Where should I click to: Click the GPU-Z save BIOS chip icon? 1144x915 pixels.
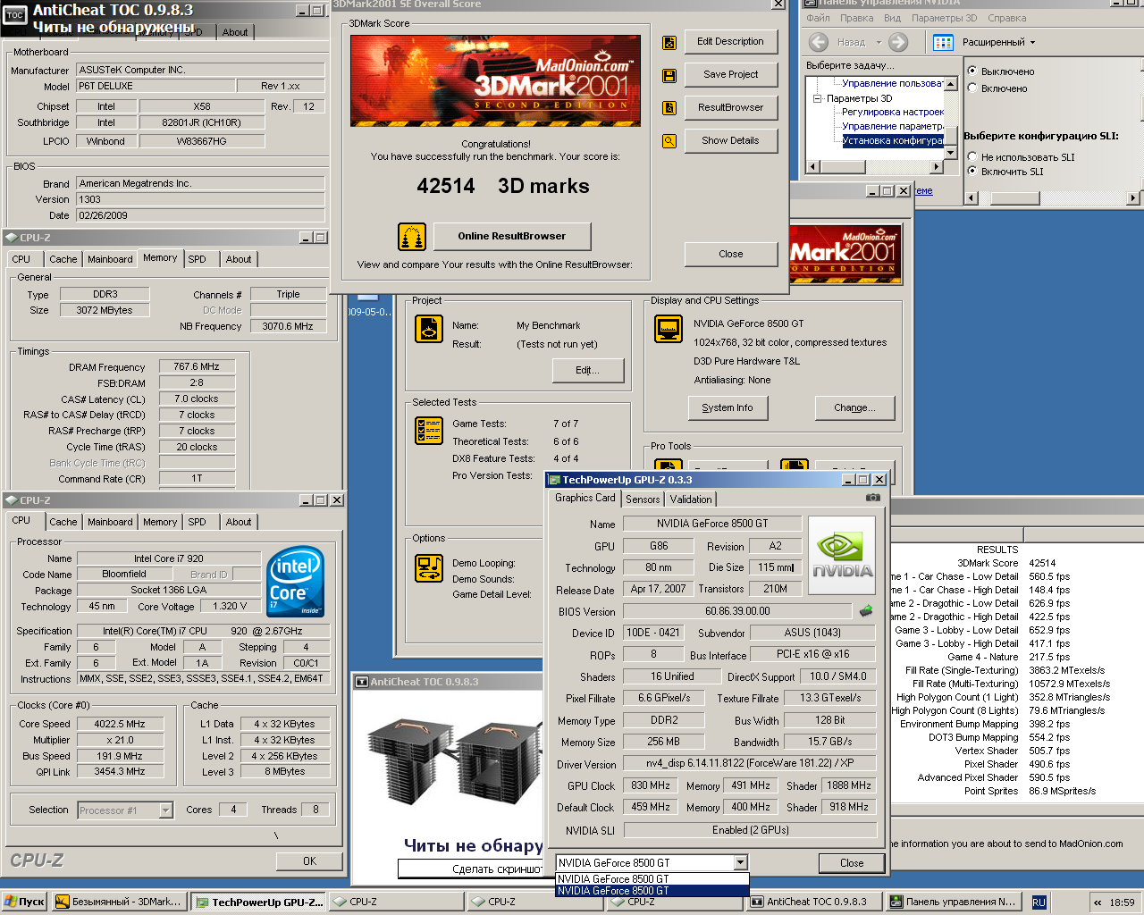click(866, 611)
